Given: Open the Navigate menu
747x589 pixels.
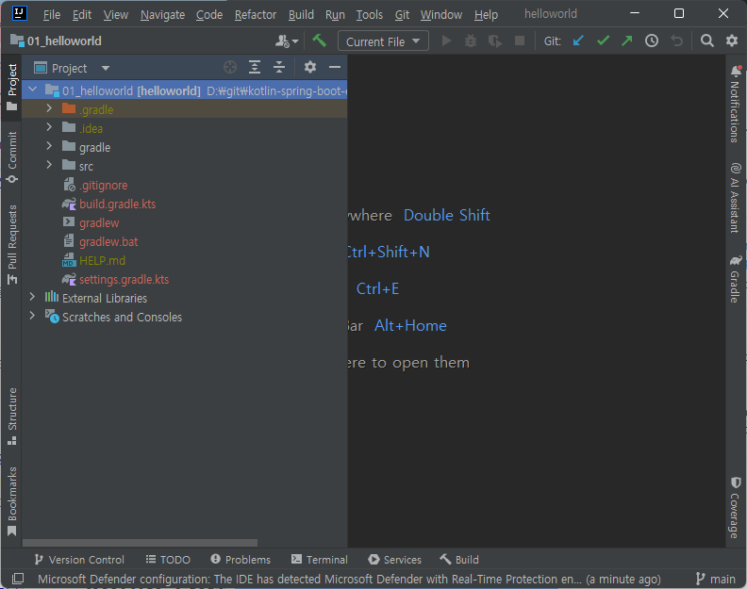Looking at the screenshot, I should [x=162, y=15].
